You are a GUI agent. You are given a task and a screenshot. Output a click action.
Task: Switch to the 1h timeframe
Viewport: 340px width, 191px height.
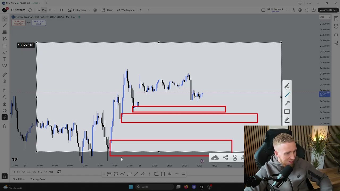click(50, 10)
